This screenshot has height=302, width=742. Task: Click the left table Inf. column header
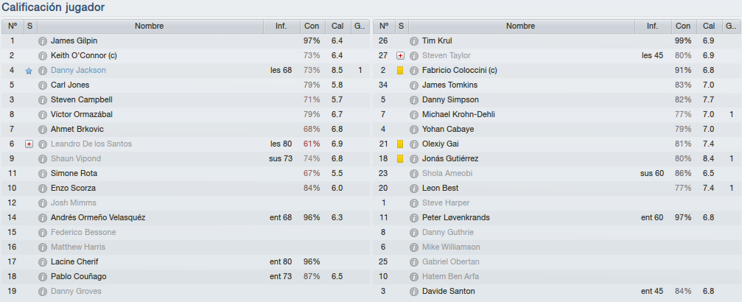click(281, 27)
